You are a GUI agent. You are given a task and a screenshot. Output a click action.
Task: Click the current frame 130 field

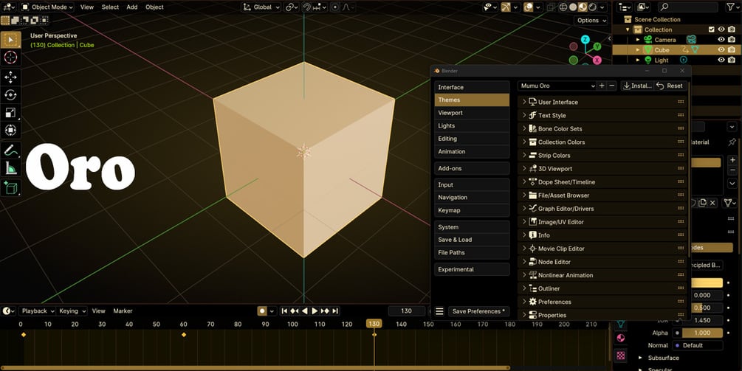pos(407,311)
